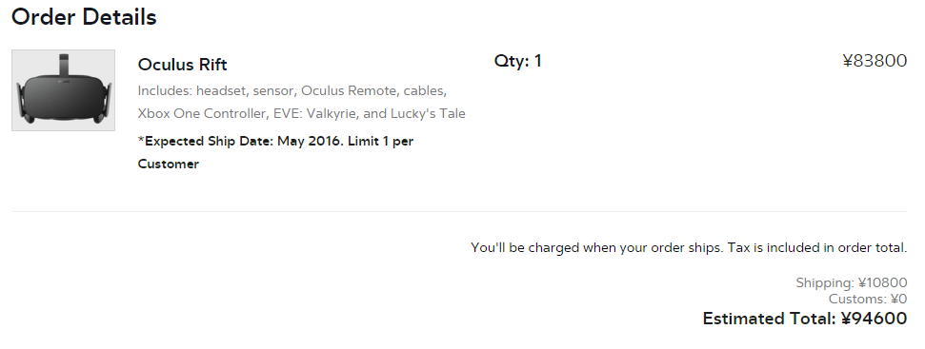Click the Shipping: ¥10800 line
This screenshot has width=925, height=349.
852,282
